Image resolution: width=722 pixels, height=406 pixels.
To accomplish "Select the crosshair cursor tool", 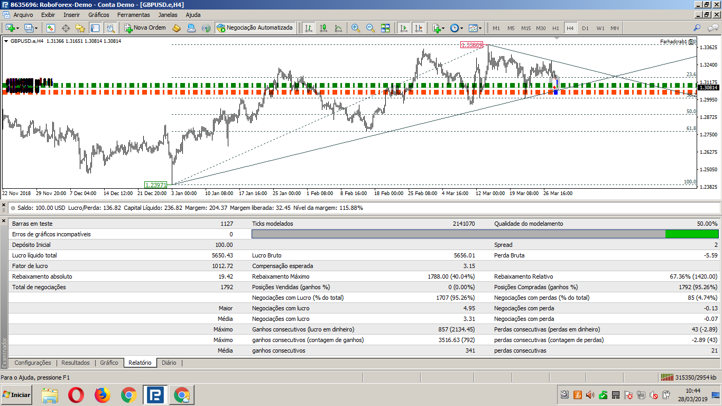I will pyautogui.click(x=66, y=28).
